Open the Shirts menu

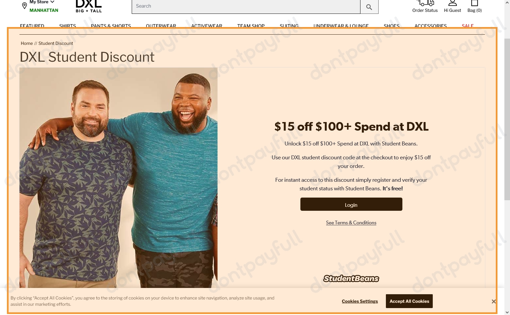click(68, 26)
